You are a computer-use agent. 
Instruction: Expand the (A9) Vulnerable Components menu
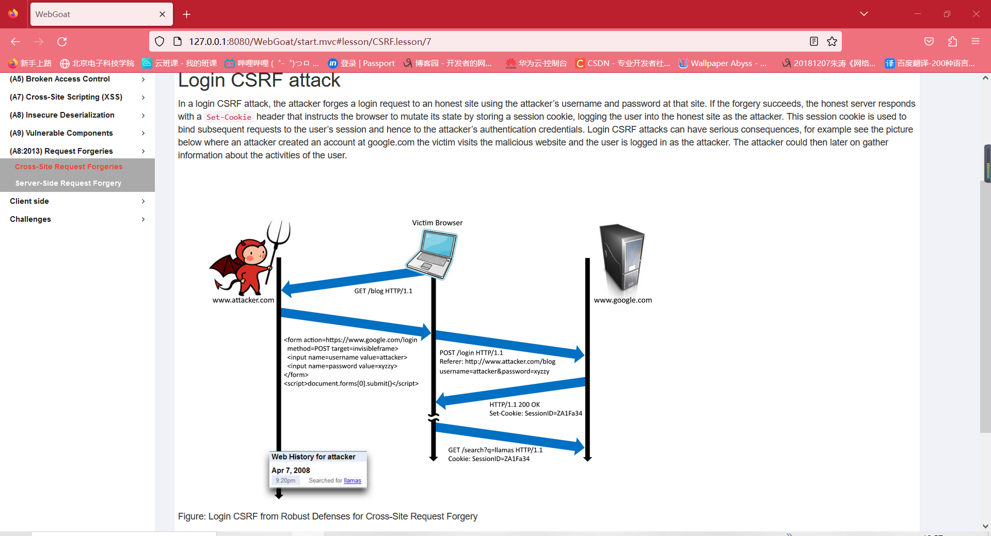point(77,133)
